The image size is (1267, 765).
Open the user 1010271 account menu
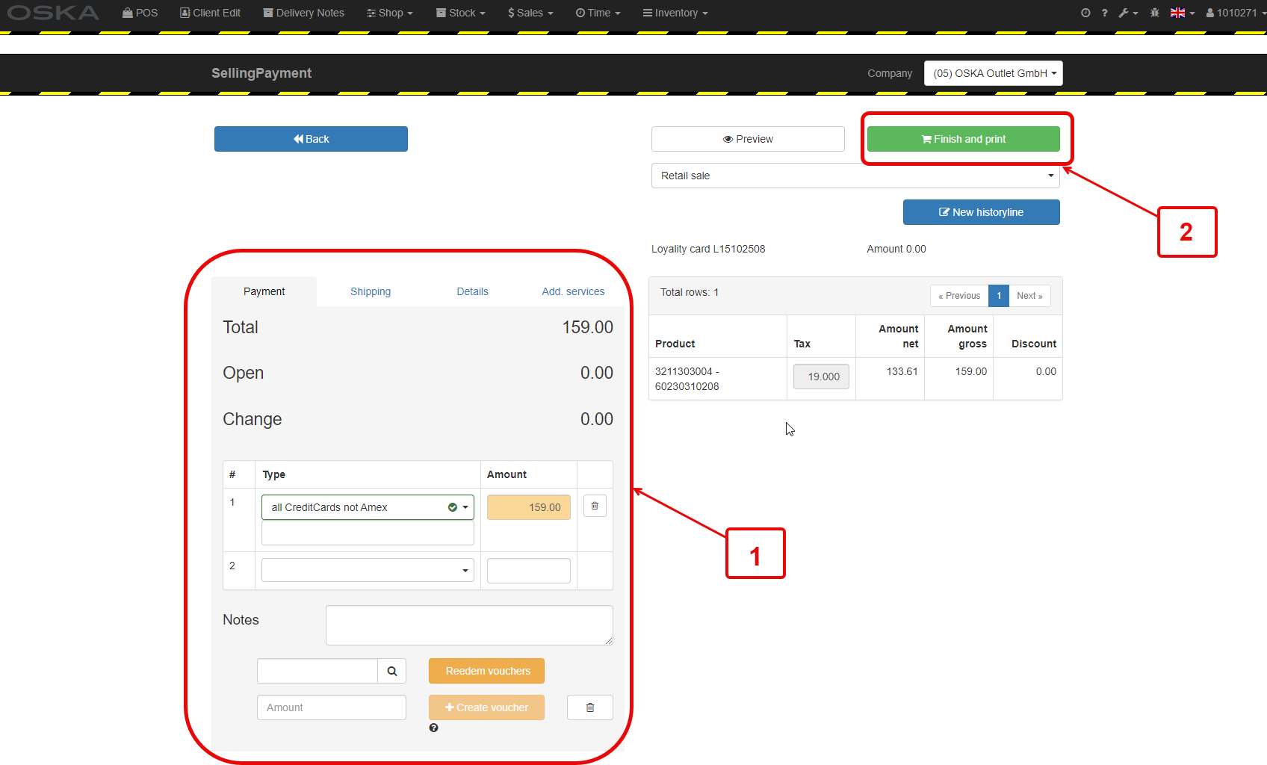(x=1236, y=13)
